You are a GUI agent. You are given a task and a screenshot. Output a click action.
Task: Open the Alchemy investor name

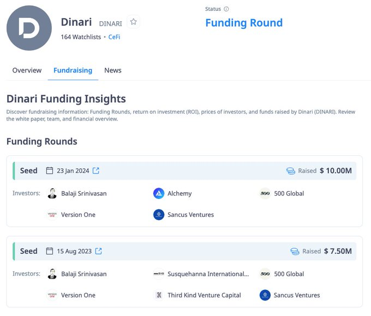coord(179,193)
